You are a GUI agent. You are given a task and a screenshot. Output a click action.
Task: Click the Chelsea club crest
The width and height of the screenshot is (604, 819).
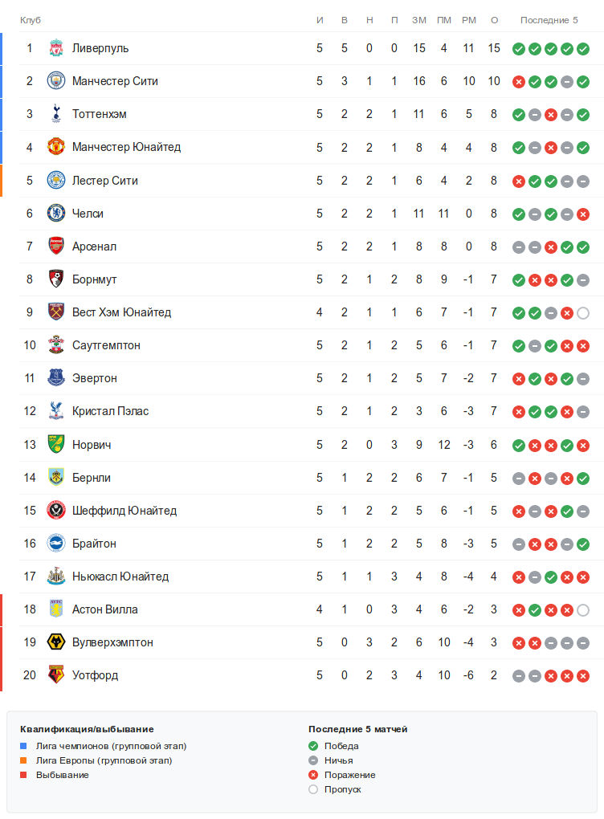pos(55,214)
